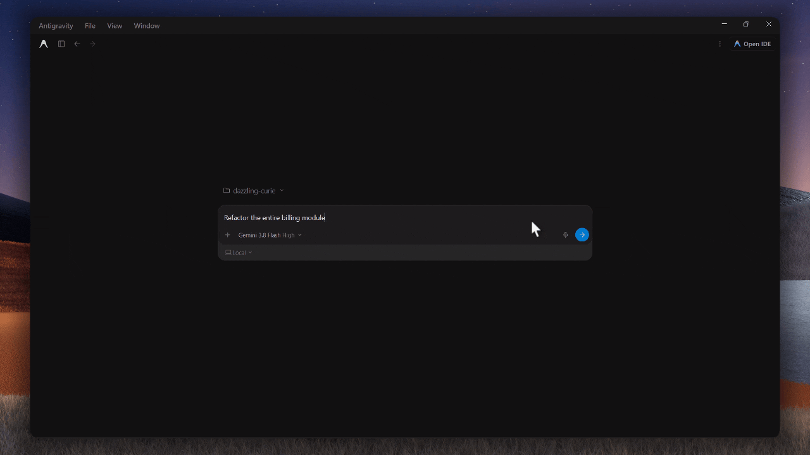The width and height of the screenshot is (810, 455).
Task: Click into the prompt text input field
Action: pos(405,217)
